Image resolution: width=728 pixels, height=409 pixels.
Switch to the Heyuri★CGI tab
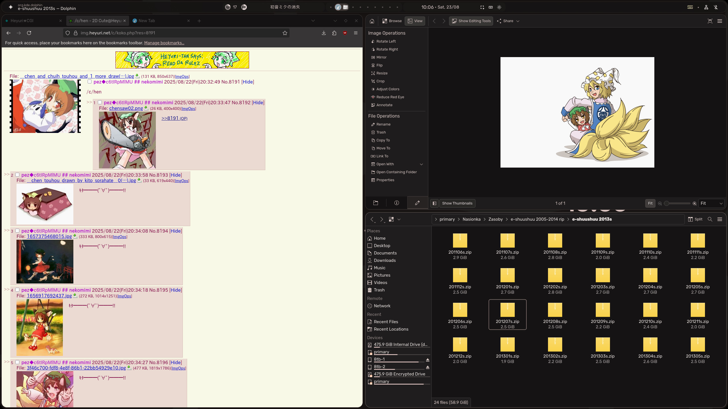pyautogui.click(x=33, y=21)
